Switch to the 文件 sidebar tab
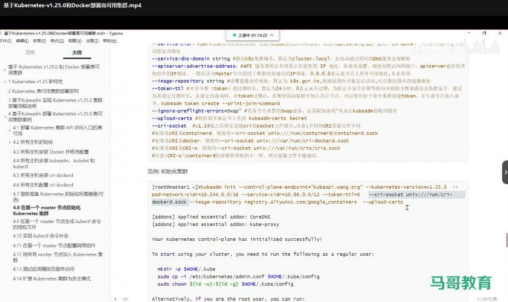The image size is (508, 302). click(30, 52)
